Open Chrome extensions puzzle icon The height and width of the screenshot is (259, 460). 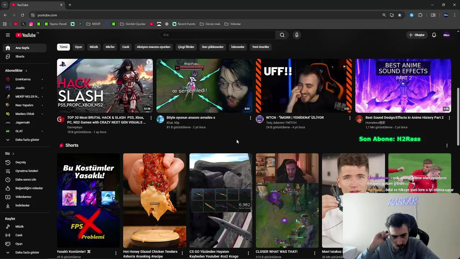[x=420, y=15]
